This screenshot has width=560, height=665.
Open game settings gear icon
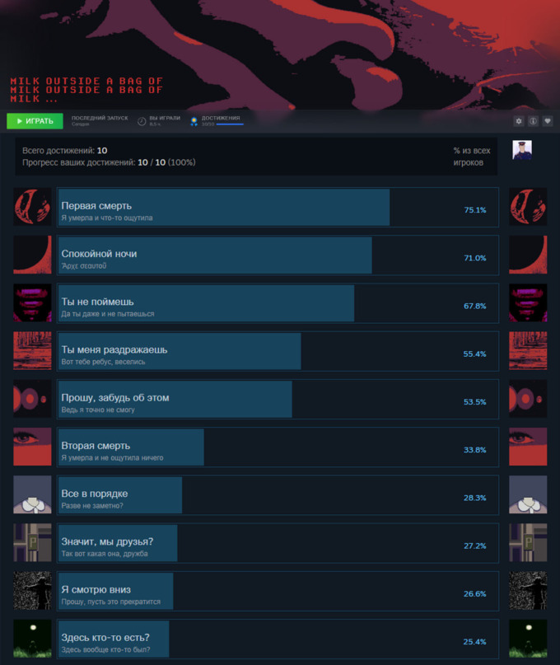click(x=519, y=121)
